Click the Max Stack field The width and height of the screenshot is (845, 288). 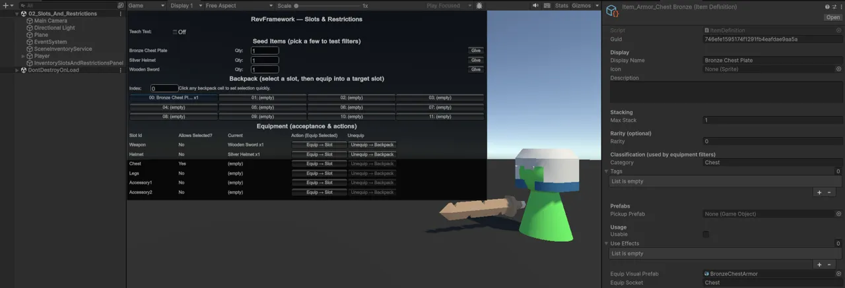772,121
